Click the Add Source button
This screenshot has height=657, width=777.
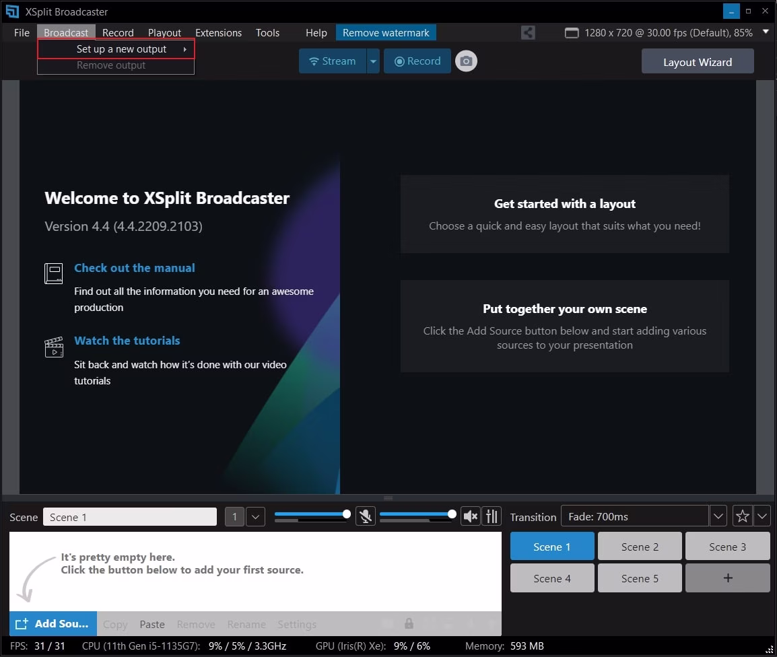tap(53, 623)
